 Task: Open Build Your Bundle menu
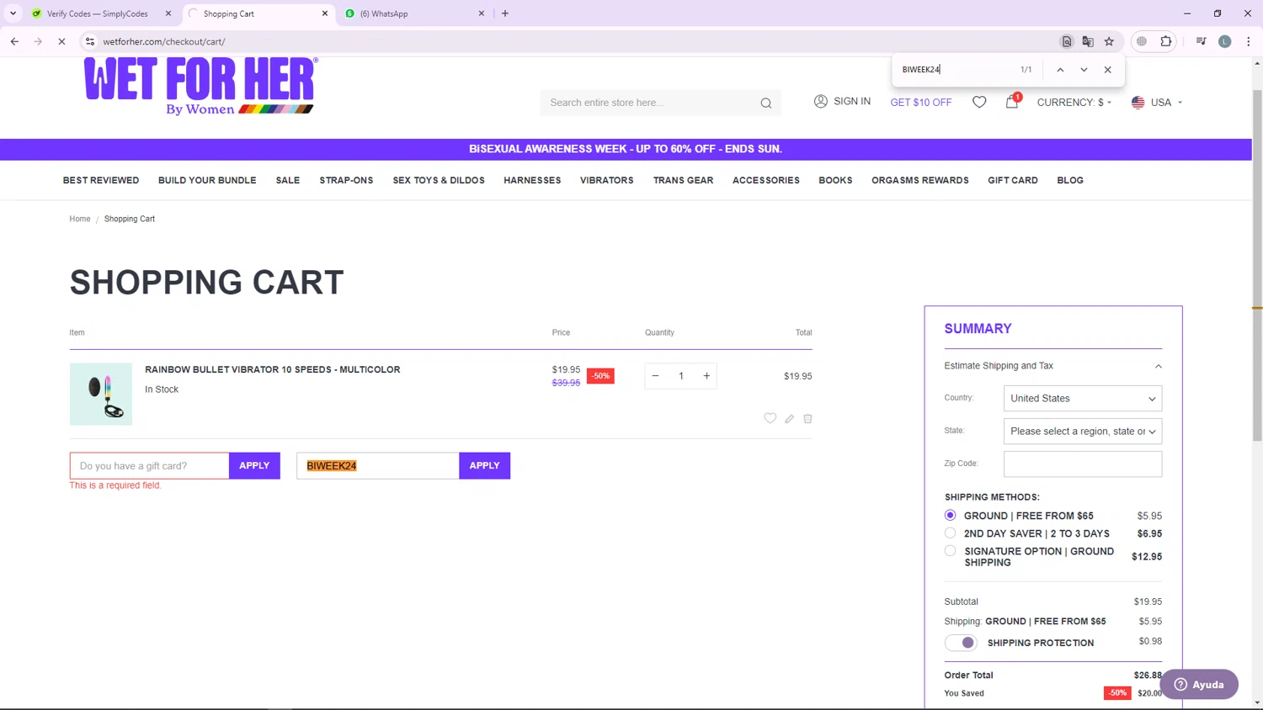[207, 181]
